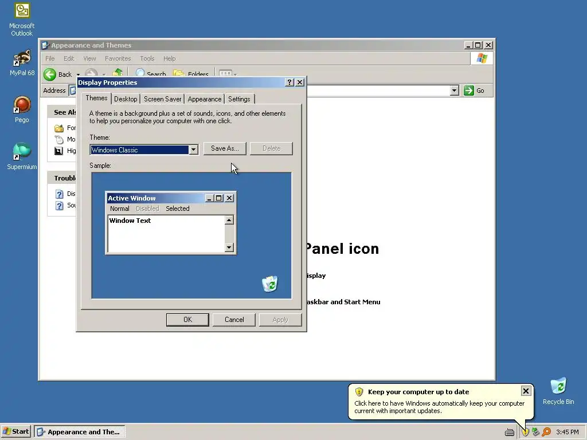The image size is (587, 440).
Task: Click the security shield tray icon
Action: (x=525, y=432)
